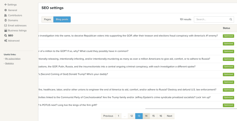237x121 pixels.
Task: Click the Advanced cogs icon
Action: [6, 41]
